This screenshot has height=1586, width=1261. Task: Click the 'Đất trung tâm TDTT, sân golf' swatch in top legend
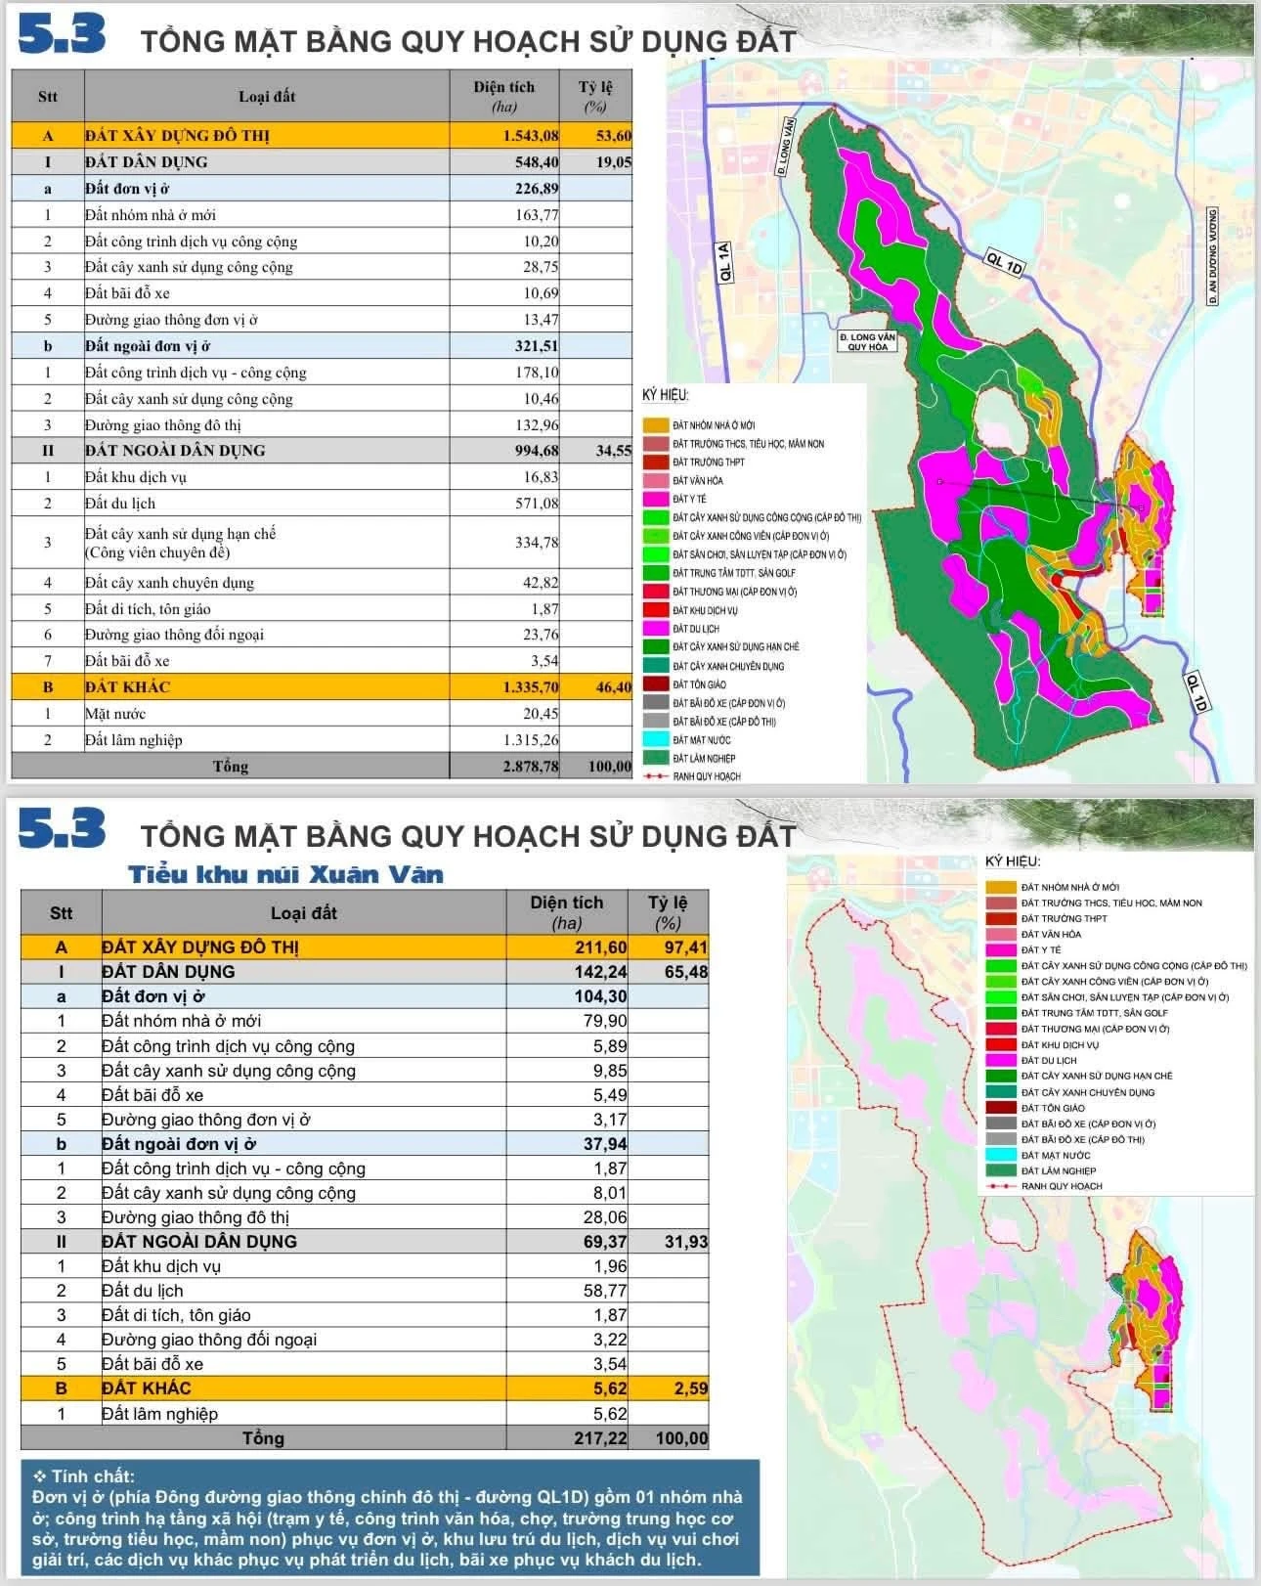[x=655, y=573]
